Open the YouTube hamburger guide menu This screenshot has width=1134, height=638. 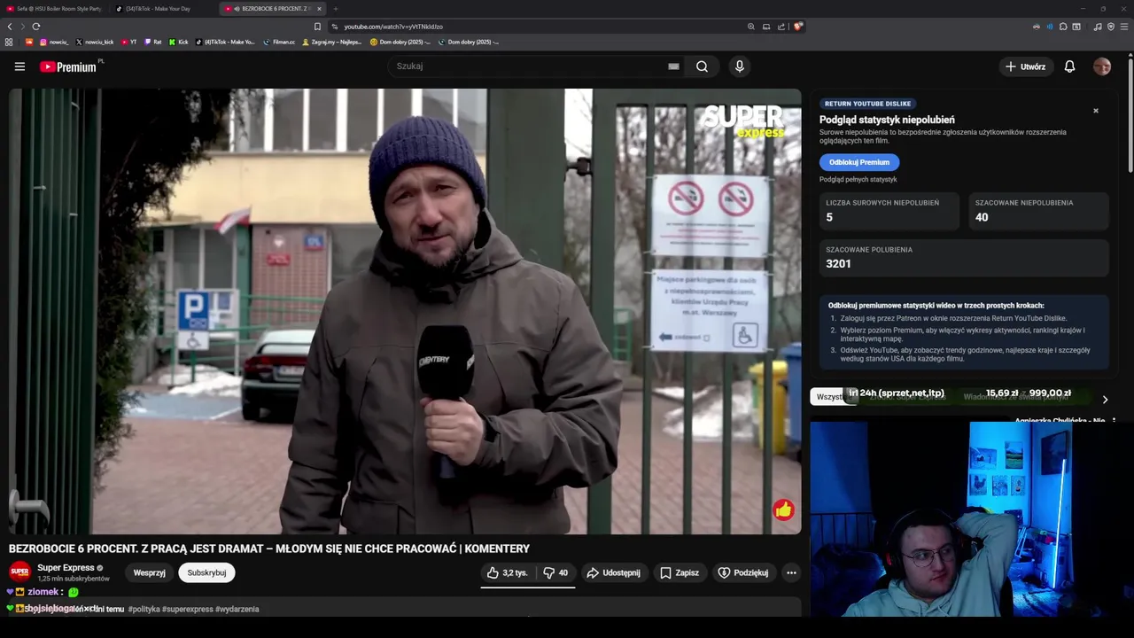(19, 66)
